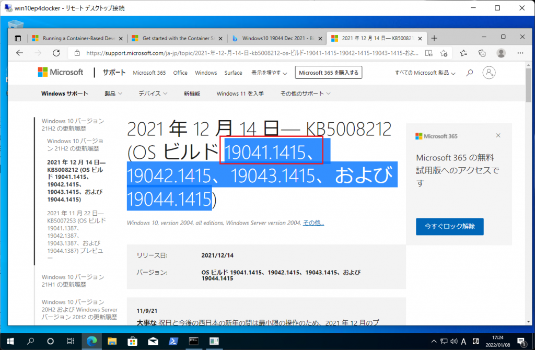
Task: Open 2021 年 11 月 22 日 KB5007253 sidebar entry
Action: pos(76,236)
